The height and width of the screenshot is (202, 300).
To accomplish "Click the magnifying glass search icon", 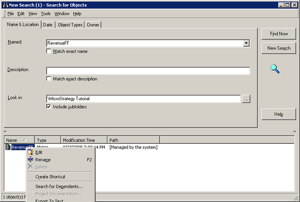I will [x=275, y=69].
